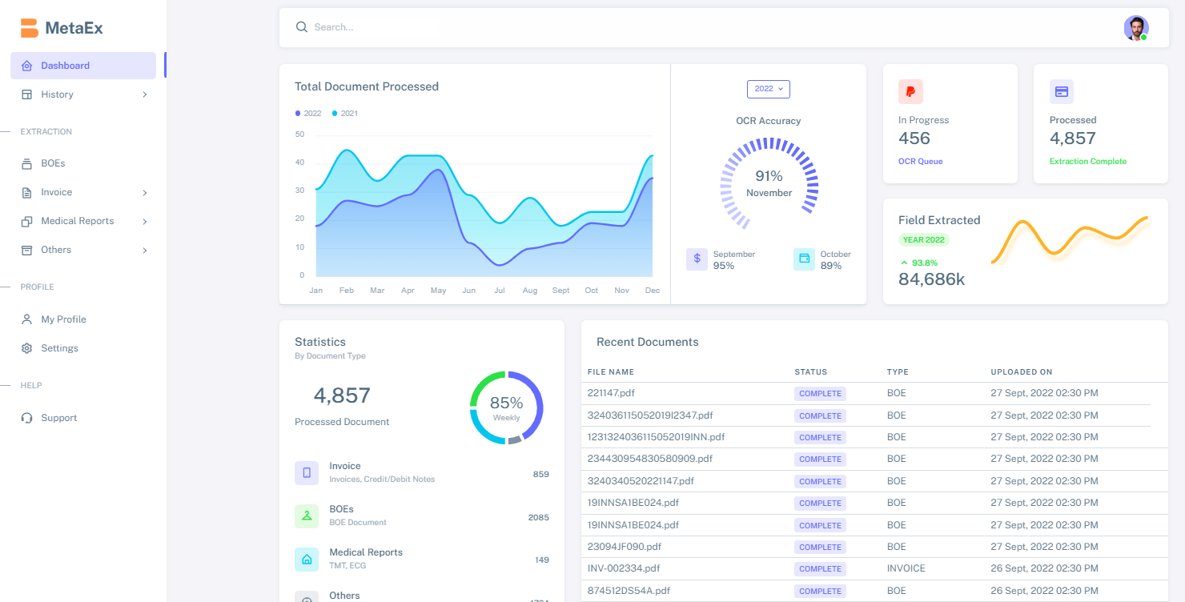Open History in the sidebar
Image resolution: width=1185 pixels, height=602 pixels.
[x=83, y=94]
